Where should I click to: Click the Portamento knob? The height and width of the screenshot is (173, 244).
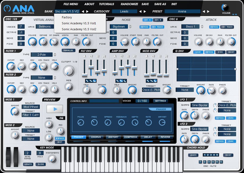click(52, 159)
